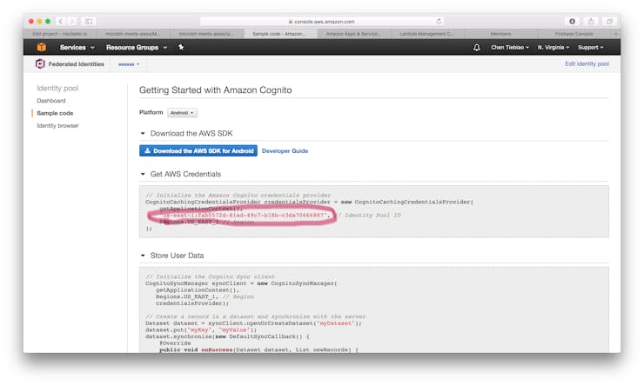Switch to Lambda Management Console tab
The image size is (644, 386).
426,34
